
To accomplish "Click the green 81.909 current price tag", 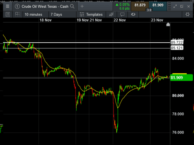I will click(x=181, y=78).
